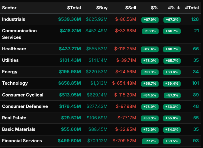Click the $Buy column header
Viewport: 203px width, 148px height.
(102, 8)
